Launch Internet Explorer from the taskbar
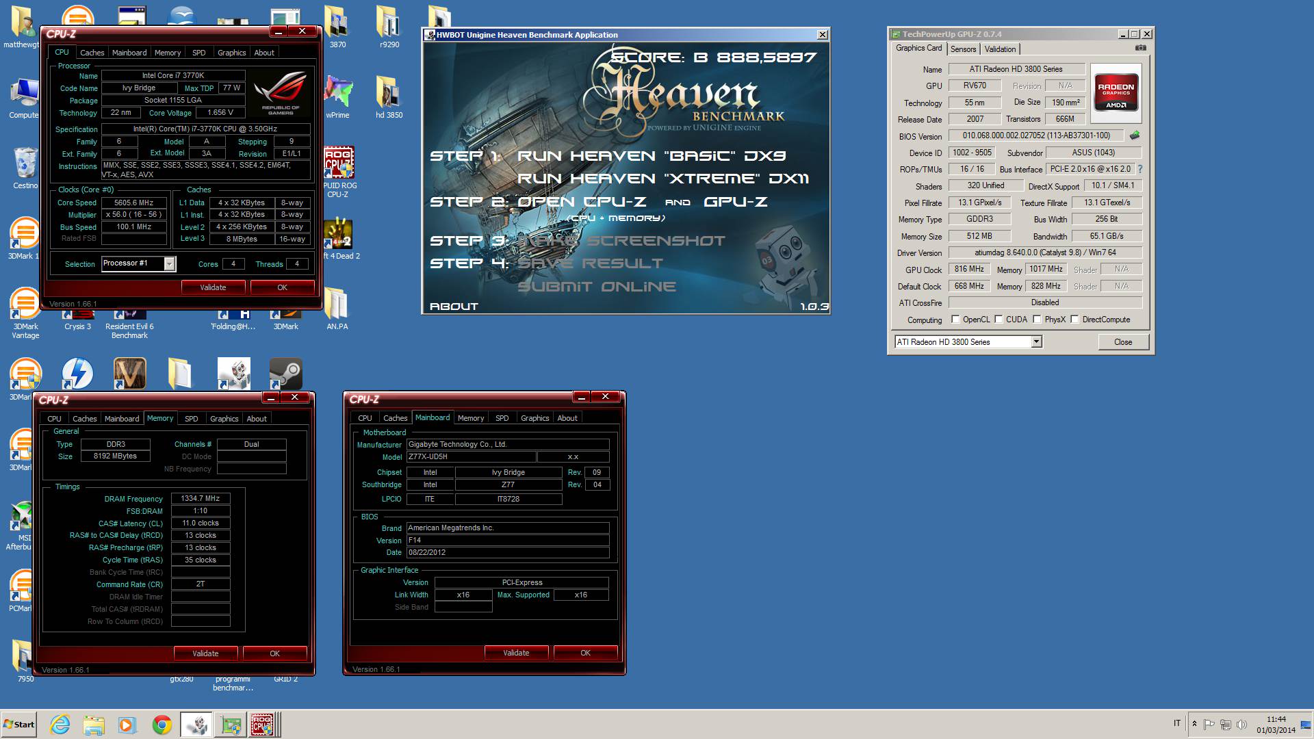 click(x=60, y=725)
